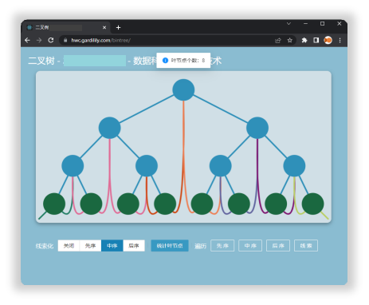This screenshot has height=305, width=369.
Task: Click the root node of the tree
Action: point(183,90)
